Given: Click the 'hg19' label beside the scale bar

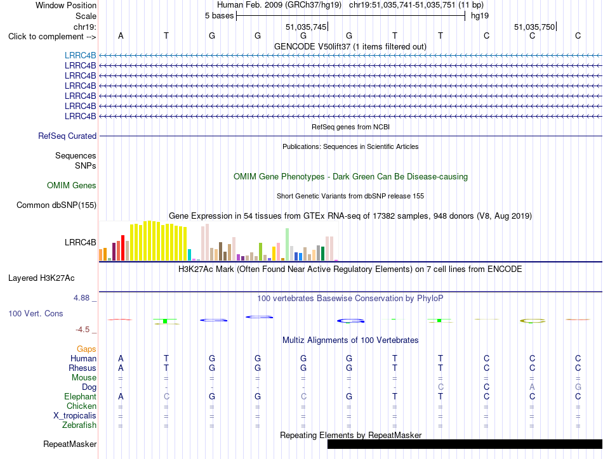Looking at the screenshot, I should pyautogui.click(x=480, y=16).
